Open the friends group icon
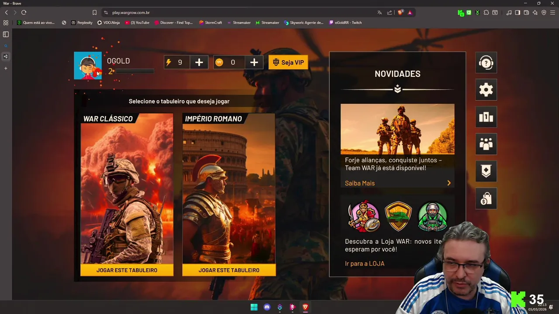 [486, 144]
